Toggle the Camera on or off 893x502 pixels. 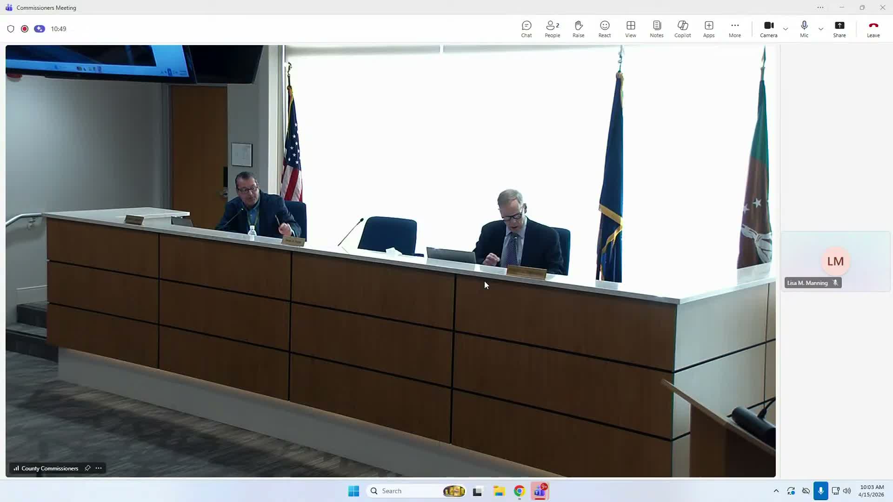pyautogui.click(x=769, y=29)
